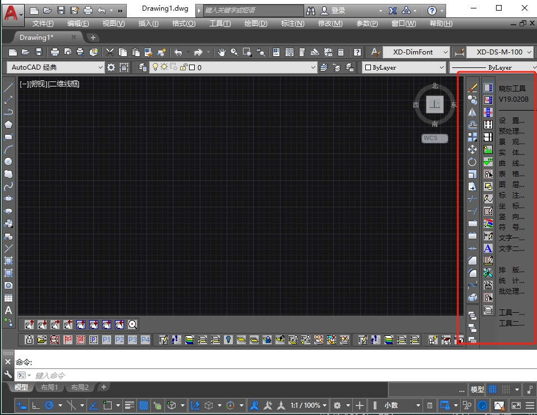Click the Cut scissors icon
The width and height of the screenshot is (537, 415).
pos(110,52)
